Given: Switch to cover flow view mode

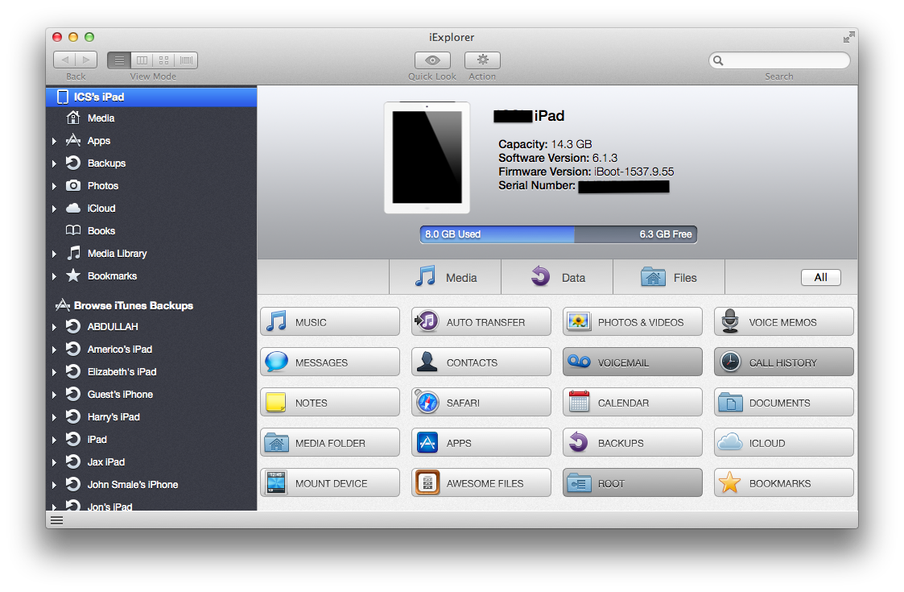Looking at the screenshot, I should tap(186, 60).
